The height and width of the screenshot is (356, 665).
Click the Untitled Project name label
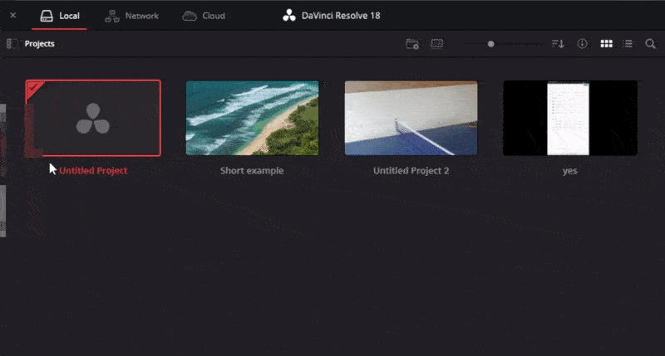click(x=93, y=171)
